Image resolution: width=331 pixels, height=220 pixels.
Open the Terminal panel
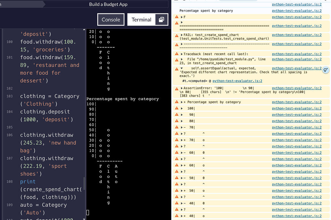click(141, 20)
